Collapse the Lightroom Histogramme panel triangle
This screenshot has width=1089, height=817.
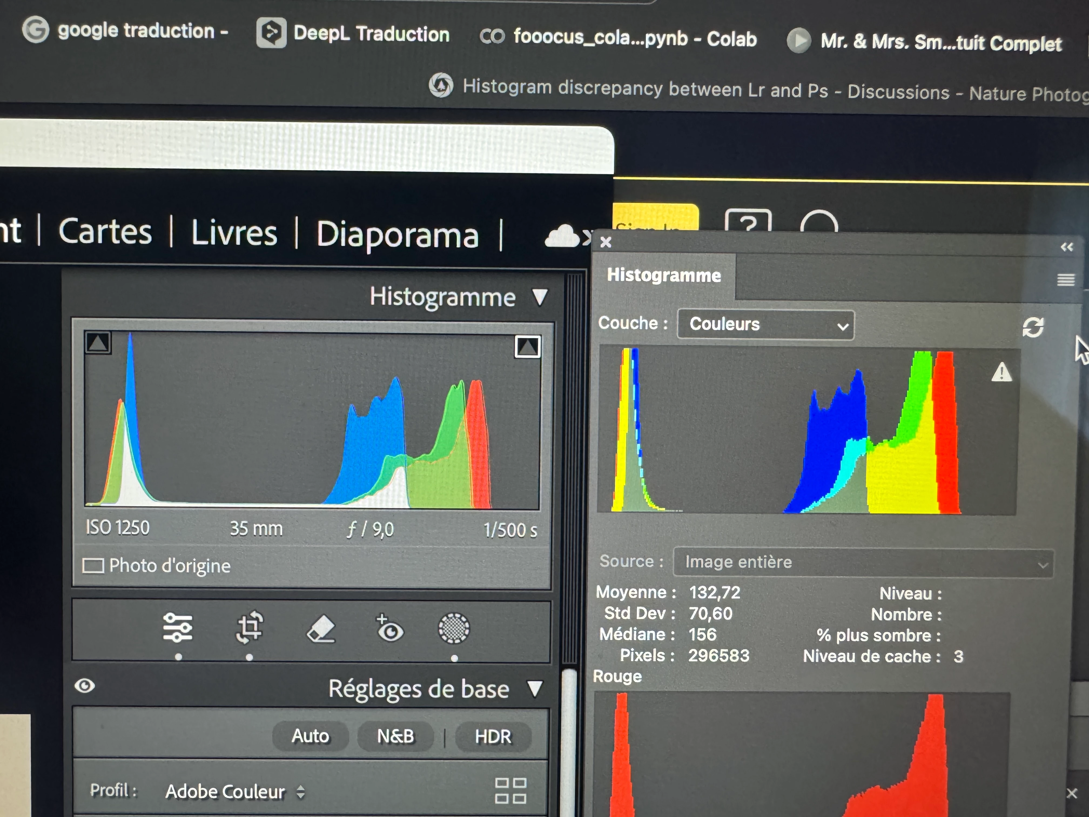[540, 297]
